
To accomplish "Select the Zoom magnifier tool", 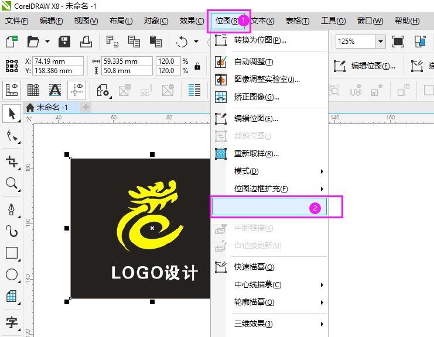I will (x=12, y=184).
